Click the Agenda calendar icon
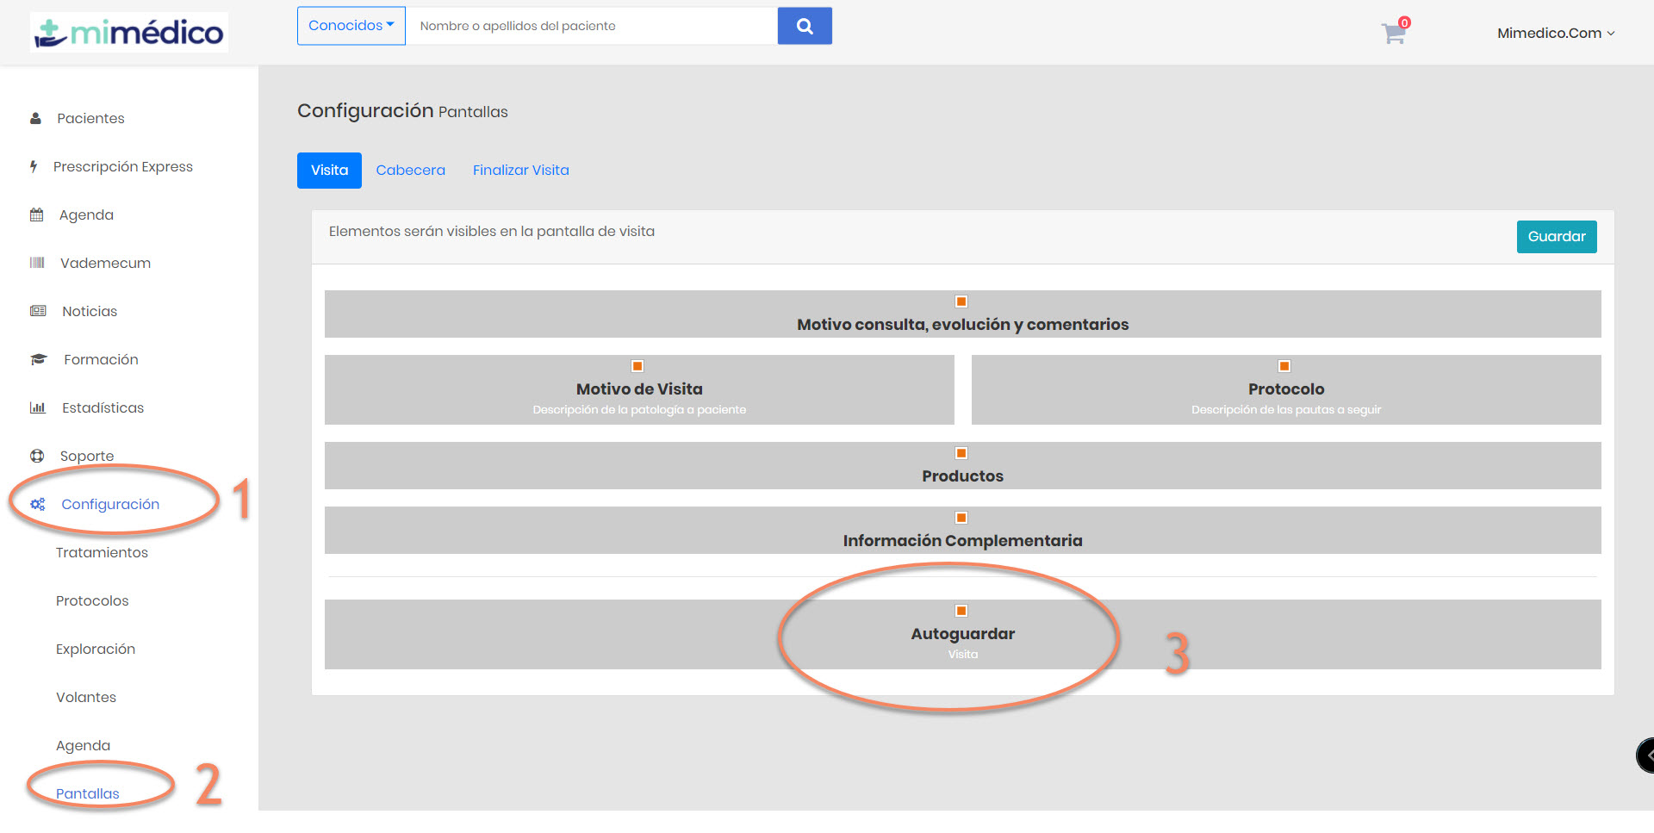This screenshot has width=1654, height=833. (x=36, y=214)
